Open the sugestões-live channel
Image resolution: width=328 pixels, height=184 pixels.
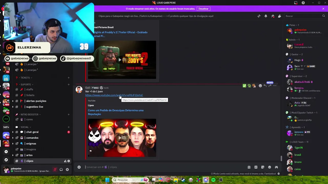[x=42, y=107]
